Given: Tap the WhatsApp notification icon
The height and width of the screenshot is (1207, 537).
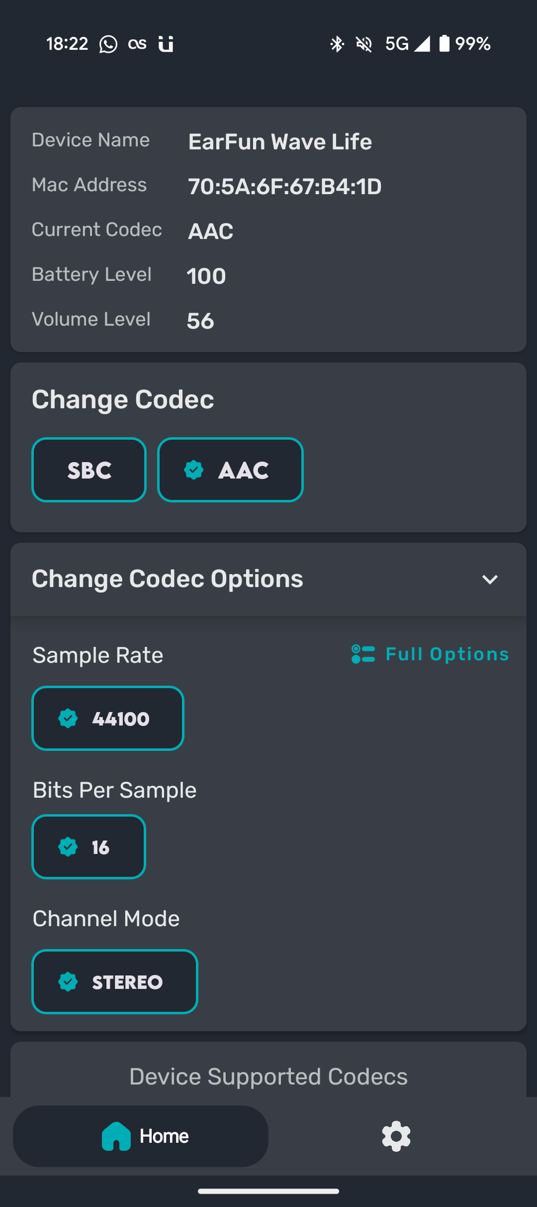Looking at the screenshot, I should pos(108,44).
